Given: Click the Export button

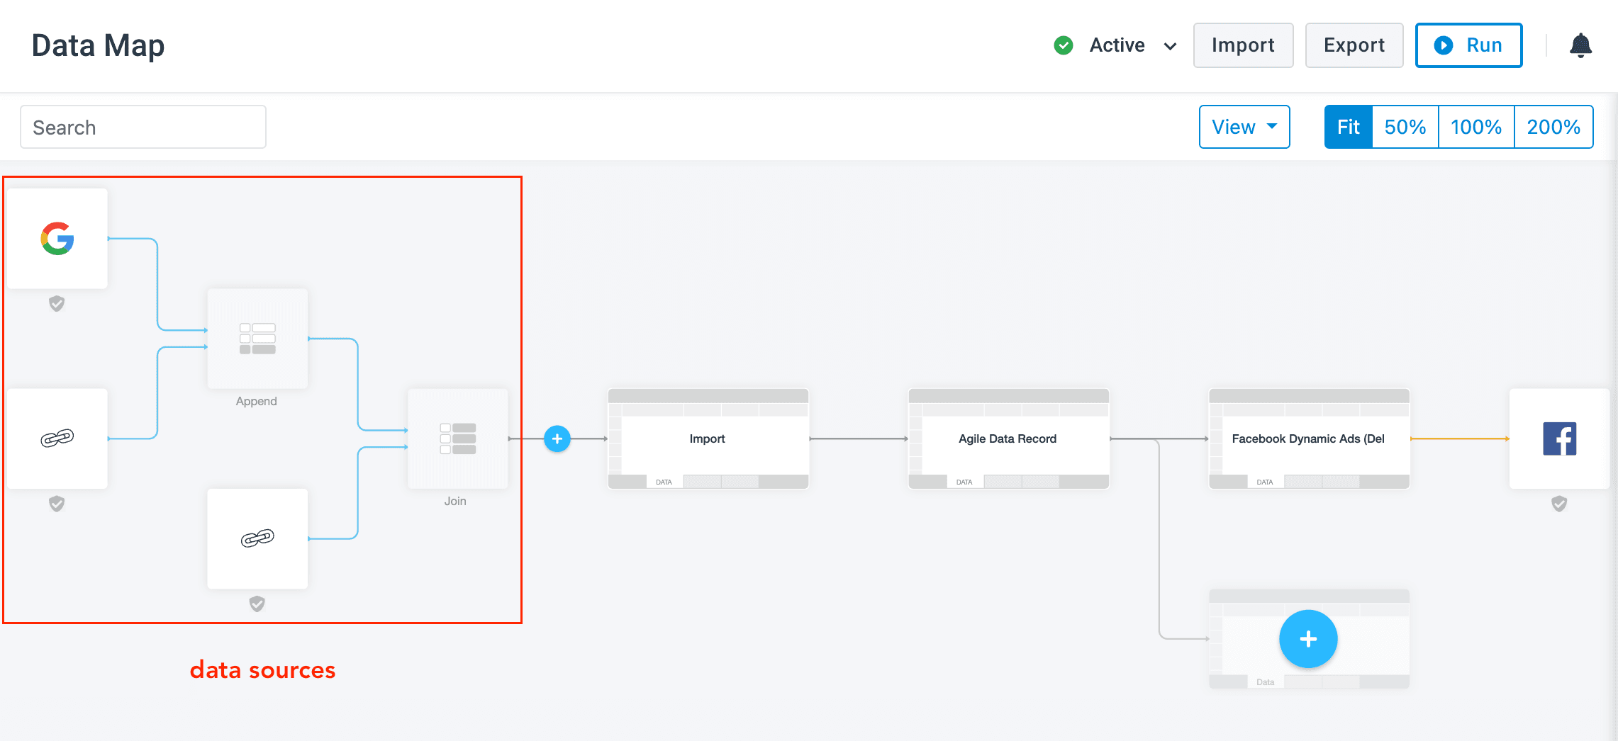Looking at the screenshot, I should pos(1354,45).
